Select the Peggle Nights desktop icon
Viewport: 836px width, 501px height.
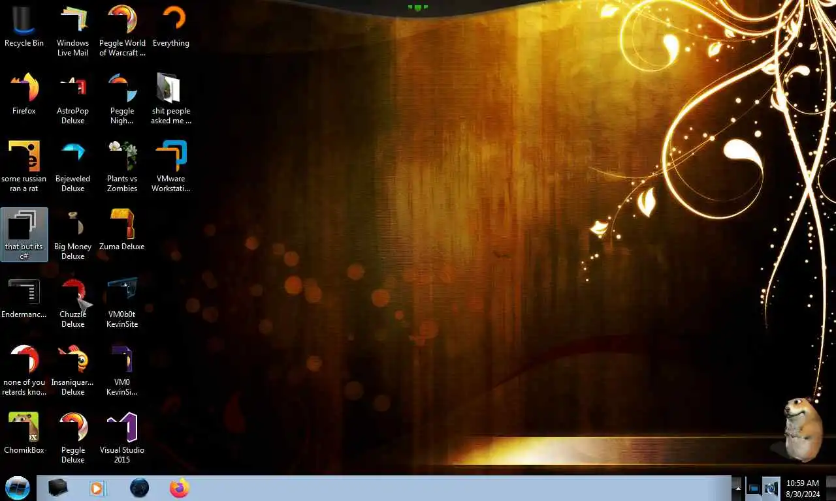tap(122, 99)
